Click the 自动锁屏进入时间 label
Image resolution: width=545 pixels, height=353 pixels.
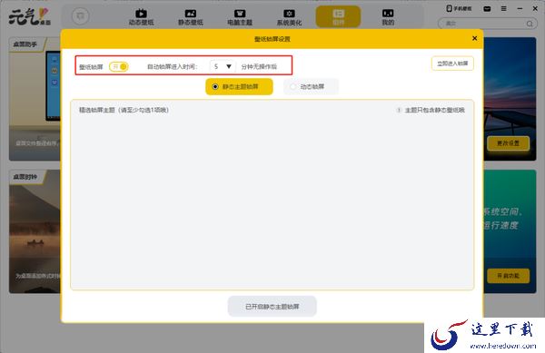(x=172, y=66)
